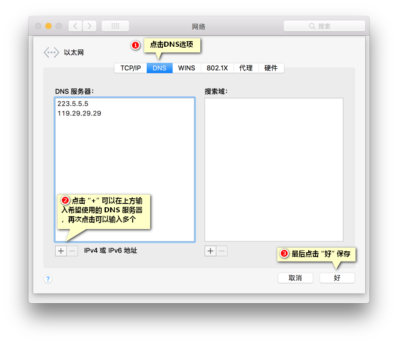The width and height of the screenshot is (398, 344).
Task: Click the remove DNS server minus icon
Action: [x=71, y=251]
